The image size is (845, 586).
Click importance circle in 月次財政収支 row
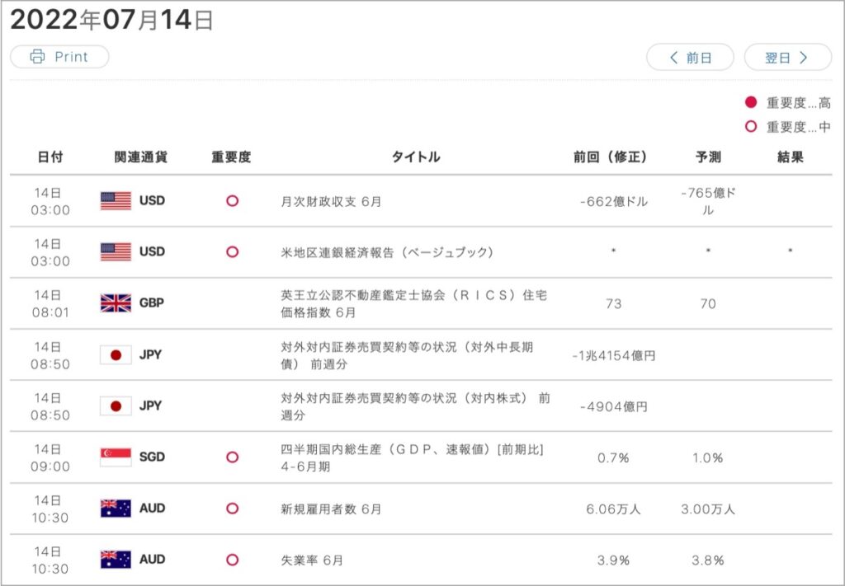[232, 201]
